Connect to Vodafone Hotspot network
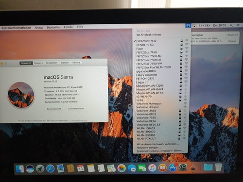The height and width of the screenshot is (182, 243). click(x=160, y=107)
